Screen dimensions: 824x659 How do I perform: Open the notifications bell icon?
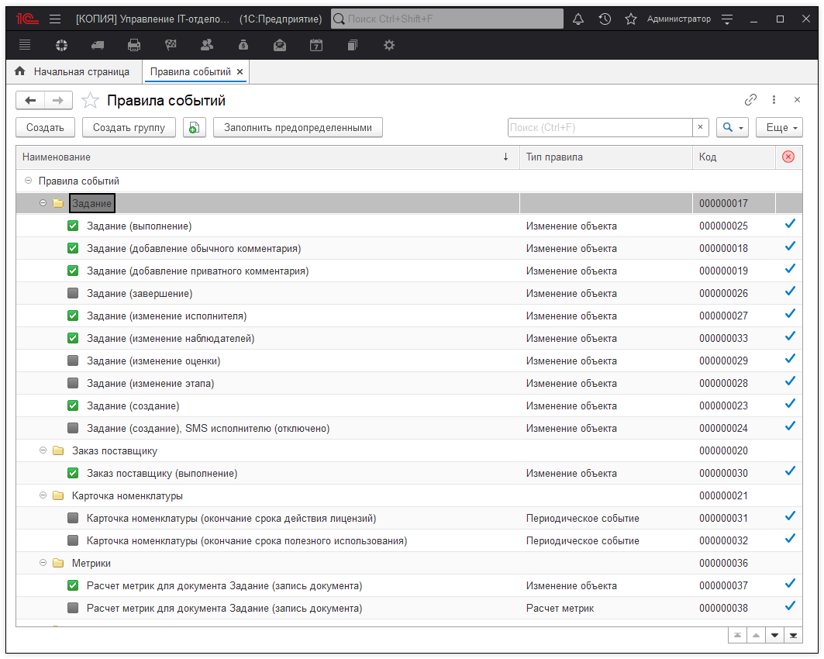tap(578, 19)
